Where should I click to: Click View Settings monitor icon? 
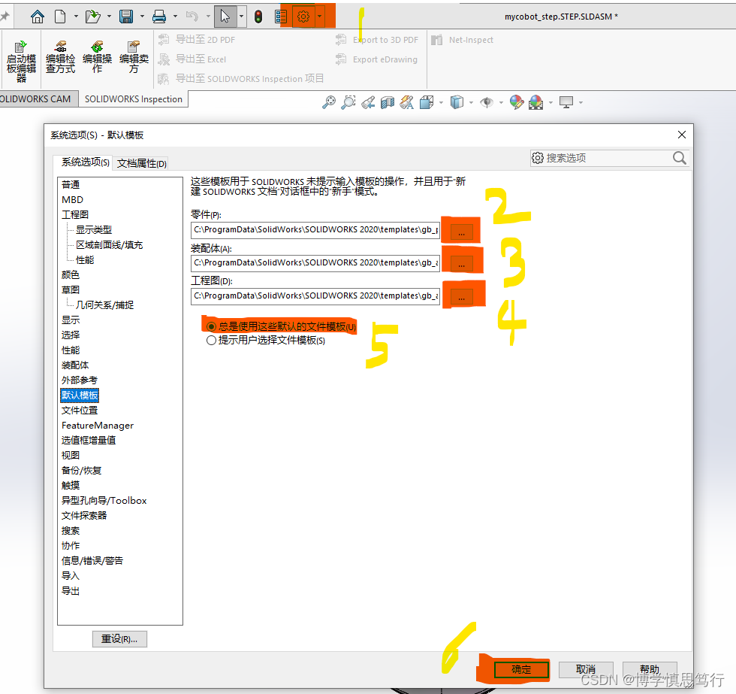point(566,102)
